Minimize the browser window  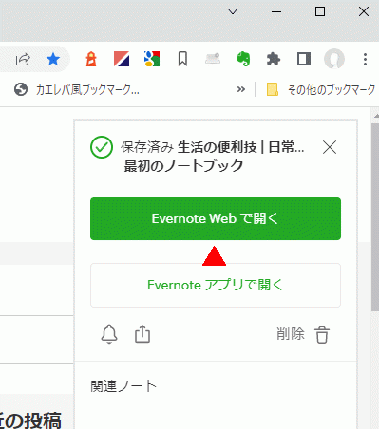(276, 11)
